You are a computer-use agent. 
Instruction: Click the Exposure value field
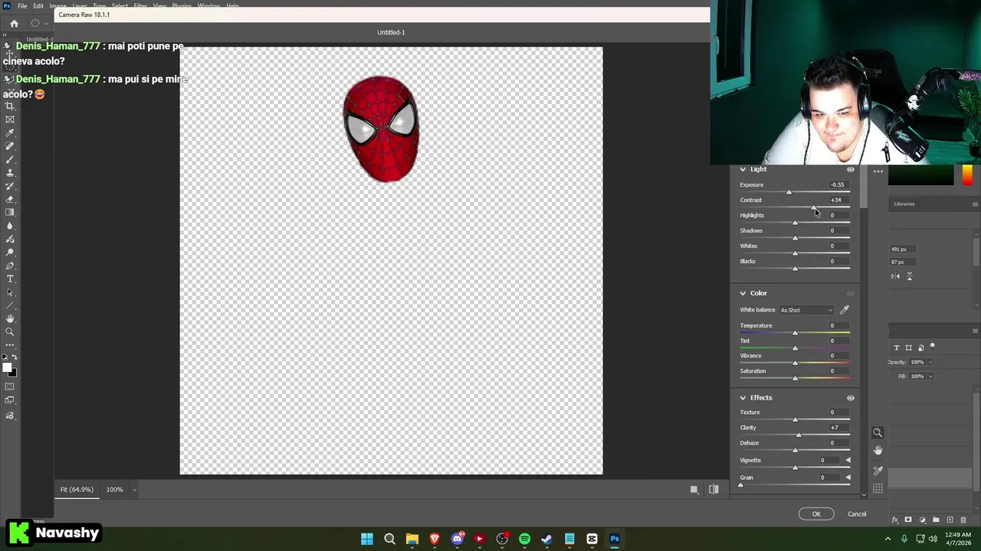click(x=838, y=184)
